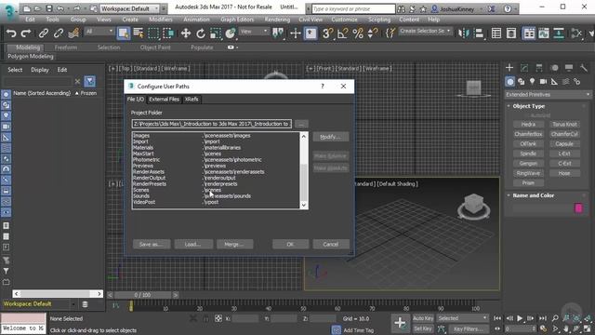Toggle Auto Key mode
This screenshot has height=335, width=595.
pyautogui.click(x=423, y=318)
